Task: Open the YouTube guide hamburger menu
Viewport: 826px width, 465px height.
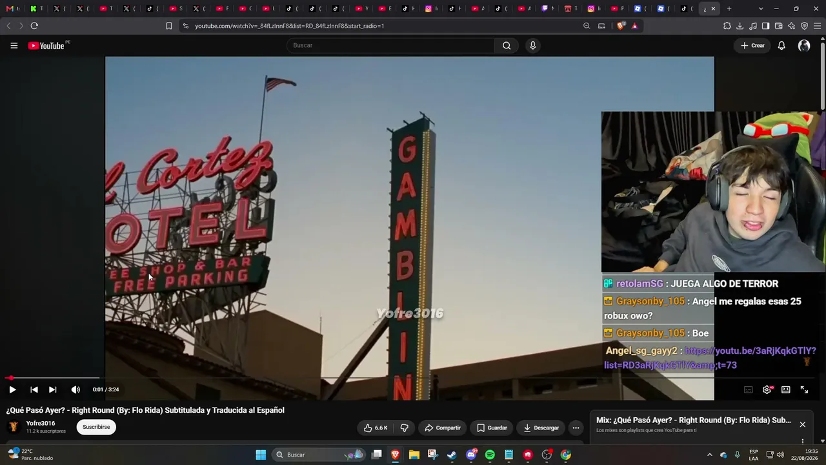Action: (x=14, y=45)
